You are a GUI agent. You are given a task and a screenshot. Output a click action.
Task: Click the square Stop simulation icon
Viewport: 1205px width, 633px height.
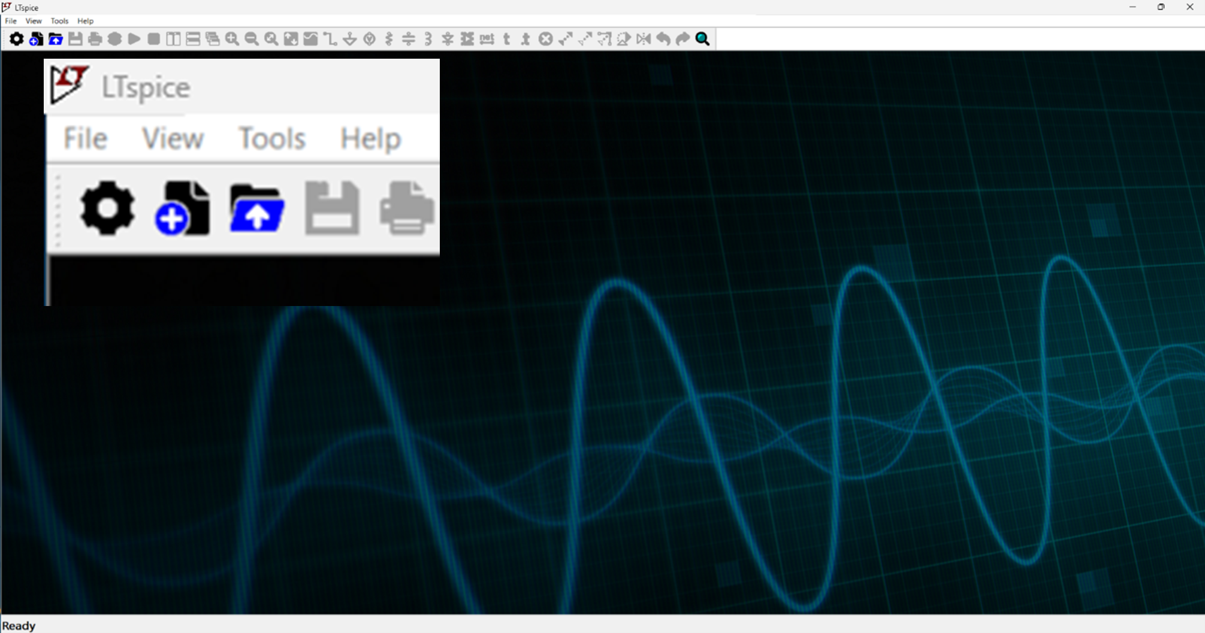point(153,39)
